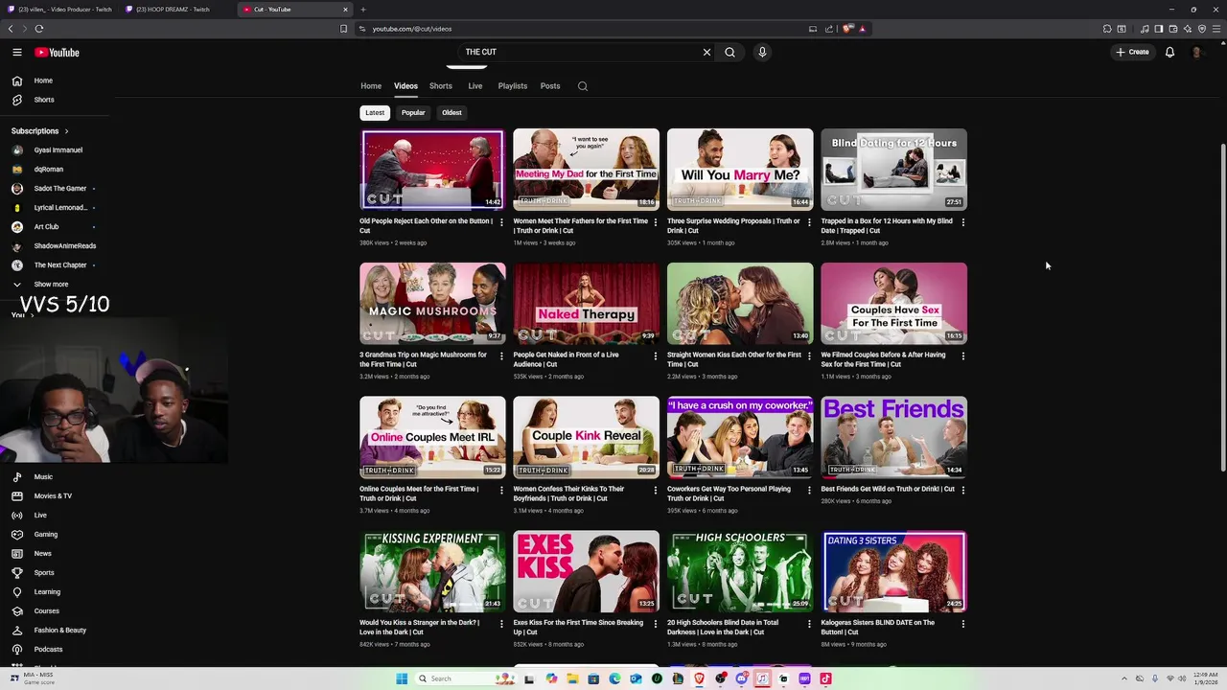Click the Brave Shields icon in address bar
Screen dimensions: 1227x690
click(x=847, y=29)
